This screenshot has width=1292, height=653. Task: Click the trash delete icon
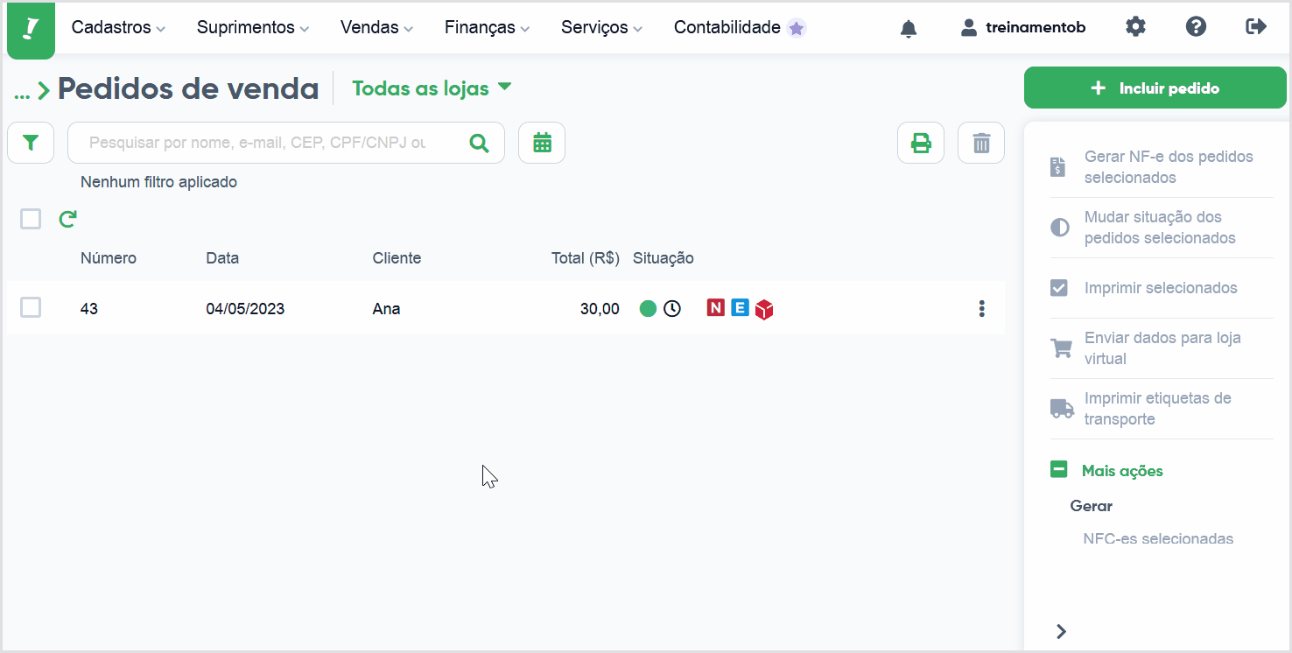click(x=981, y=143)
